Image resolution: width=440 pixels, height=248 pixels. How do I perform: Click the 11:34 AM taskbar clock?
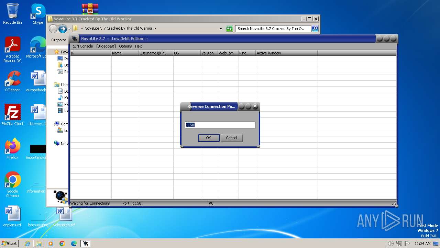click(x=422, y=244)
